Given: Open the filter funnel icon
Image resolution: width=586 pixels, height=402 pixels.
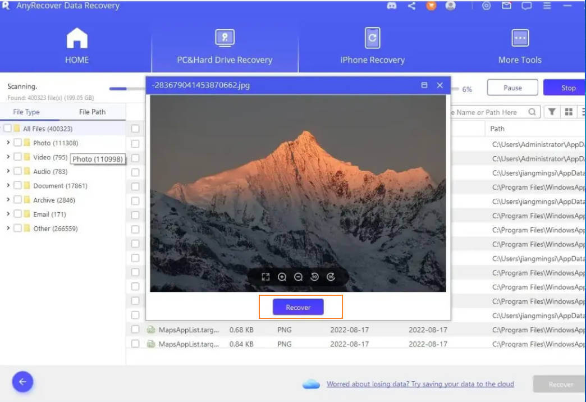Looking at the screenshot, I should point(552,112).
